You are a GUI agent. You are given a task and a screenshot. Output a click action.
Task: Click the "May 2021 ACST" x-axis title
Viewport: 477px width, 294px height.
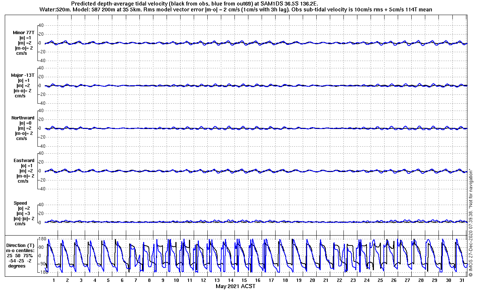tap(236, 286)
